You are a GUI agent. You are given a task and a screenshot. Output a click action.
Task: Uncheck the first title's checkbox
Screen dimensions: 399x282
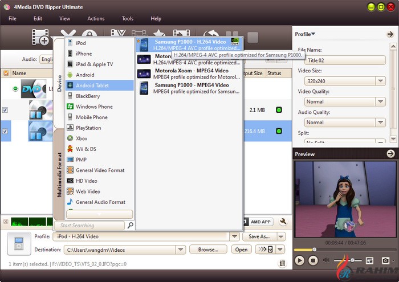(5, 110)
